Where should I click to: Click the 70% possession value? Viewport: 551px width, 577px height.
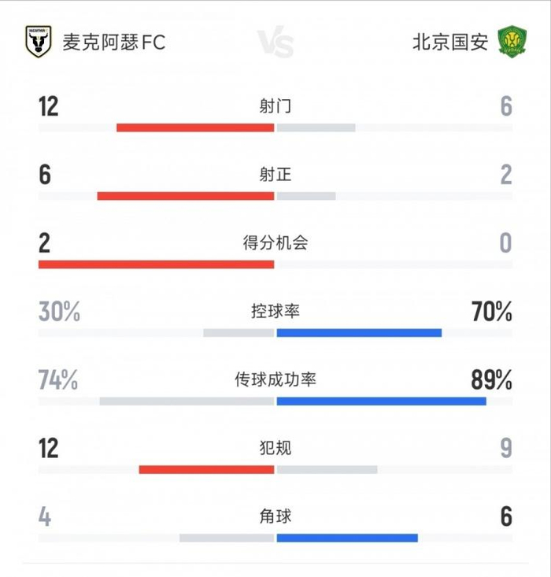coord(492,313)
